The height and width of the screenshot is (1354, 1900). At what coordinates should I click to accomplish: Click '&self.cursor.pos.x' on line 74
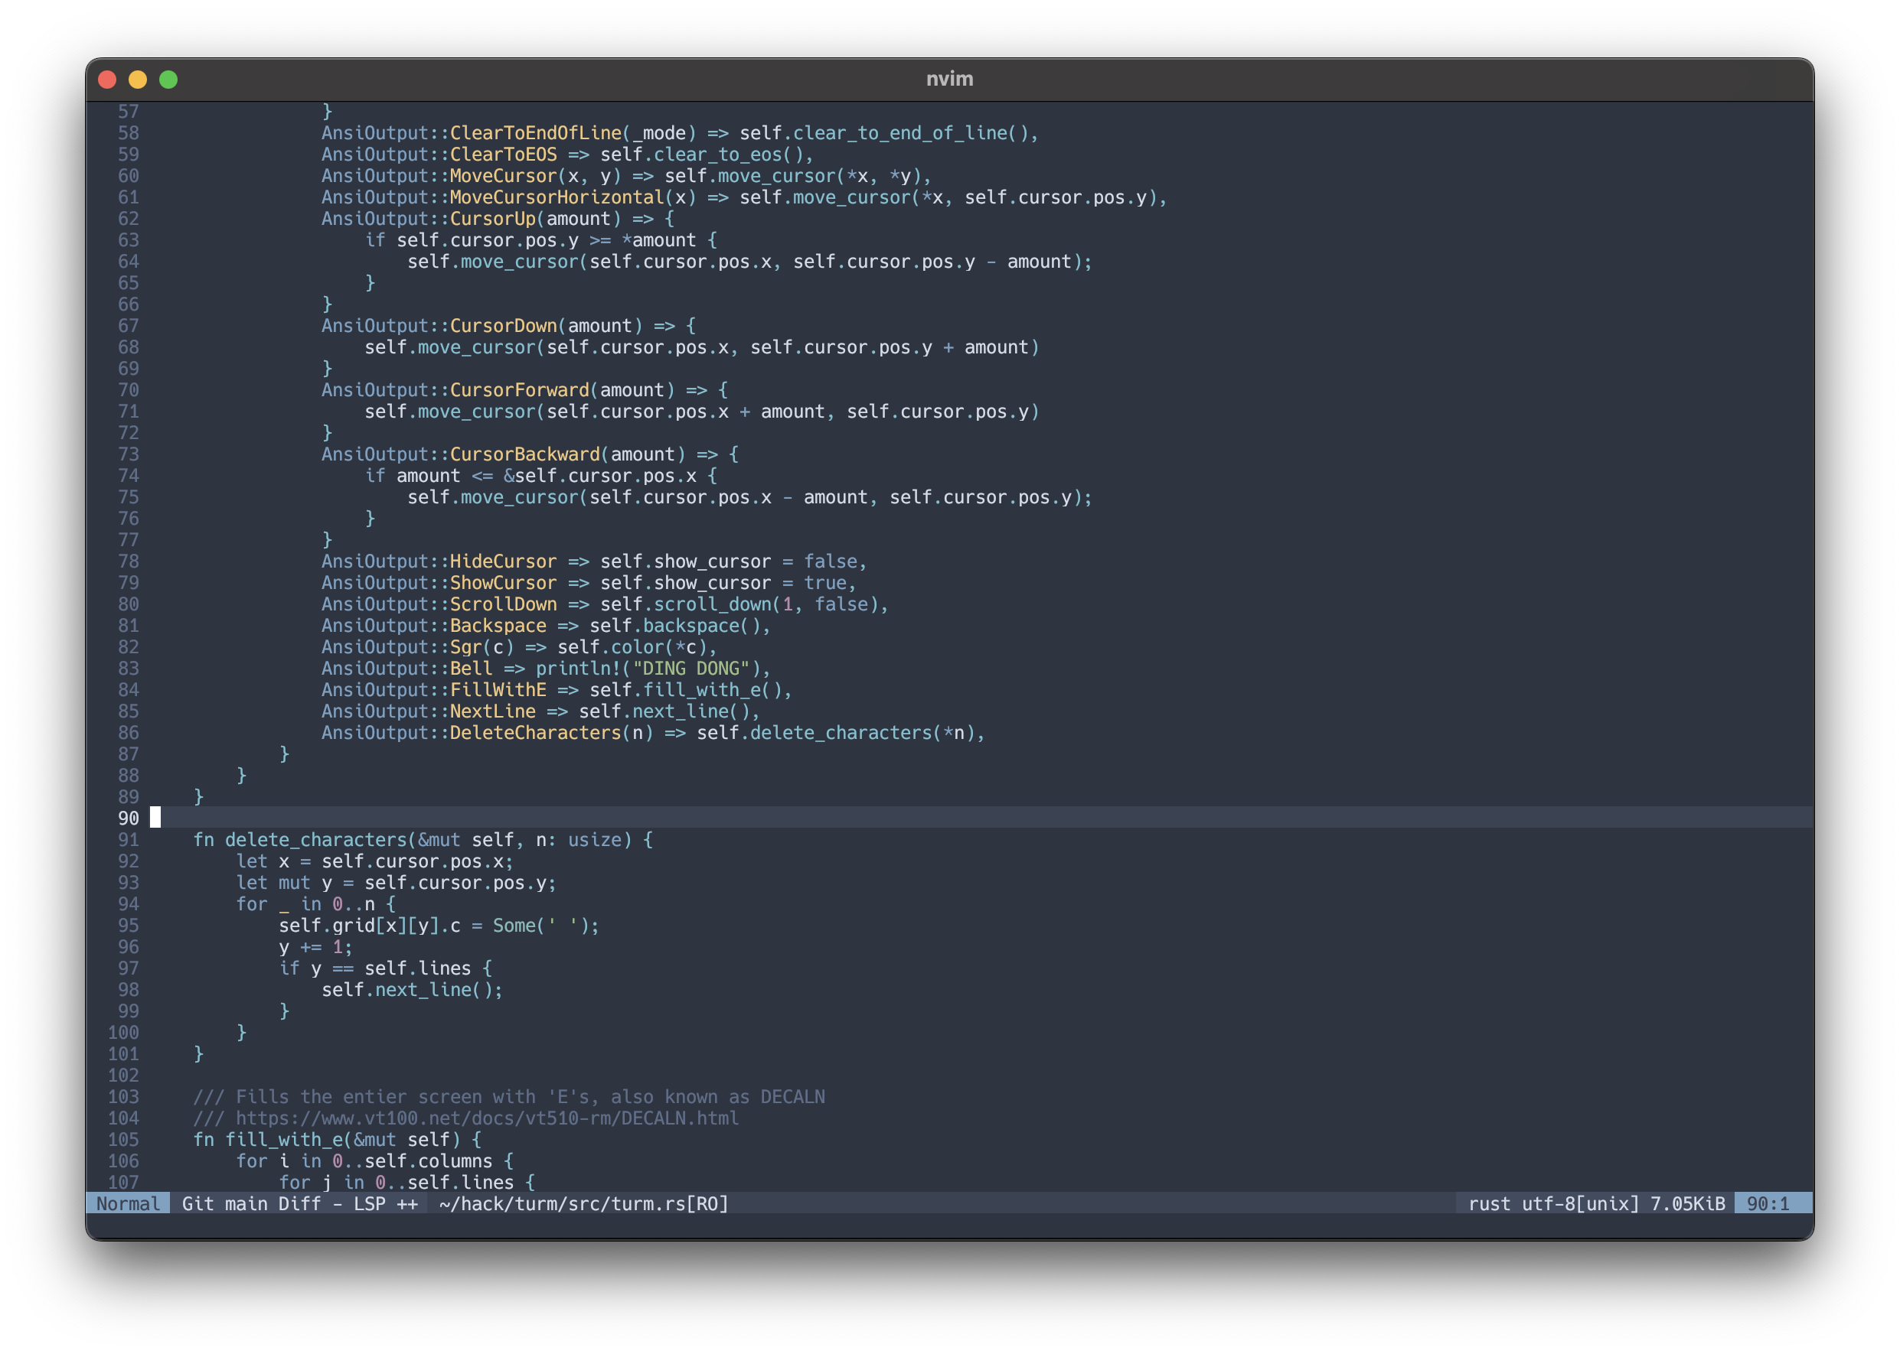[599, 475]
